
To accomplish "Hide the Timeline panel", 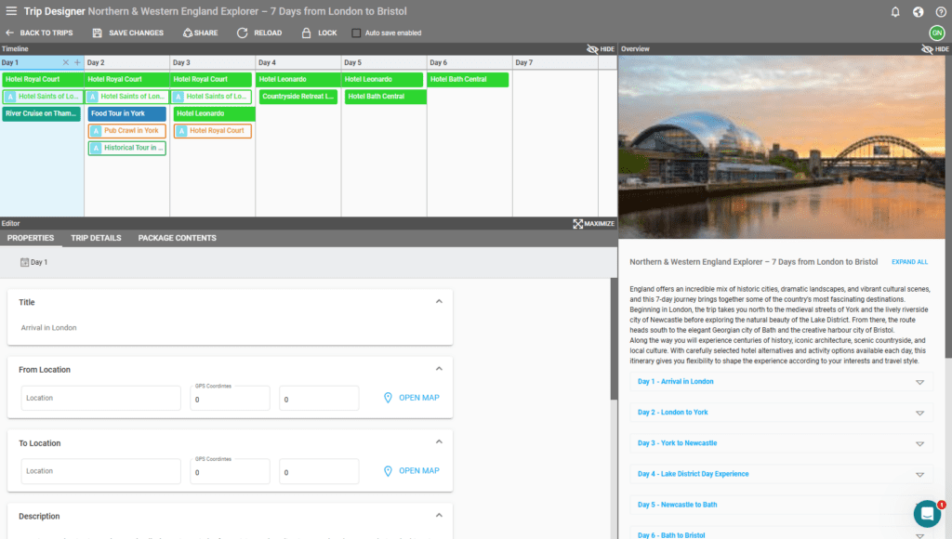I will click(601, 48).
